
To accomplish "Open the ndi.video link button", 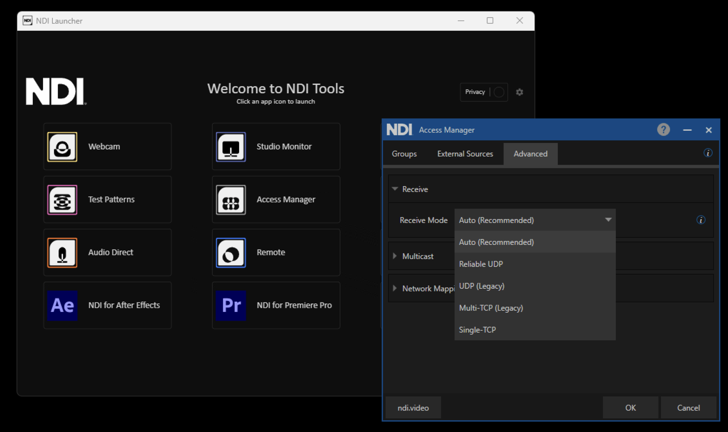I will click(413, 408).
